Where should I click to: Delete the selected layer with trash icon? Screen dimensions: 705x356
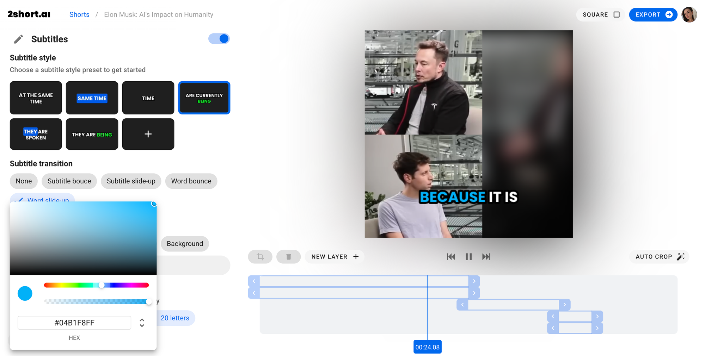[x=288, y=257]
